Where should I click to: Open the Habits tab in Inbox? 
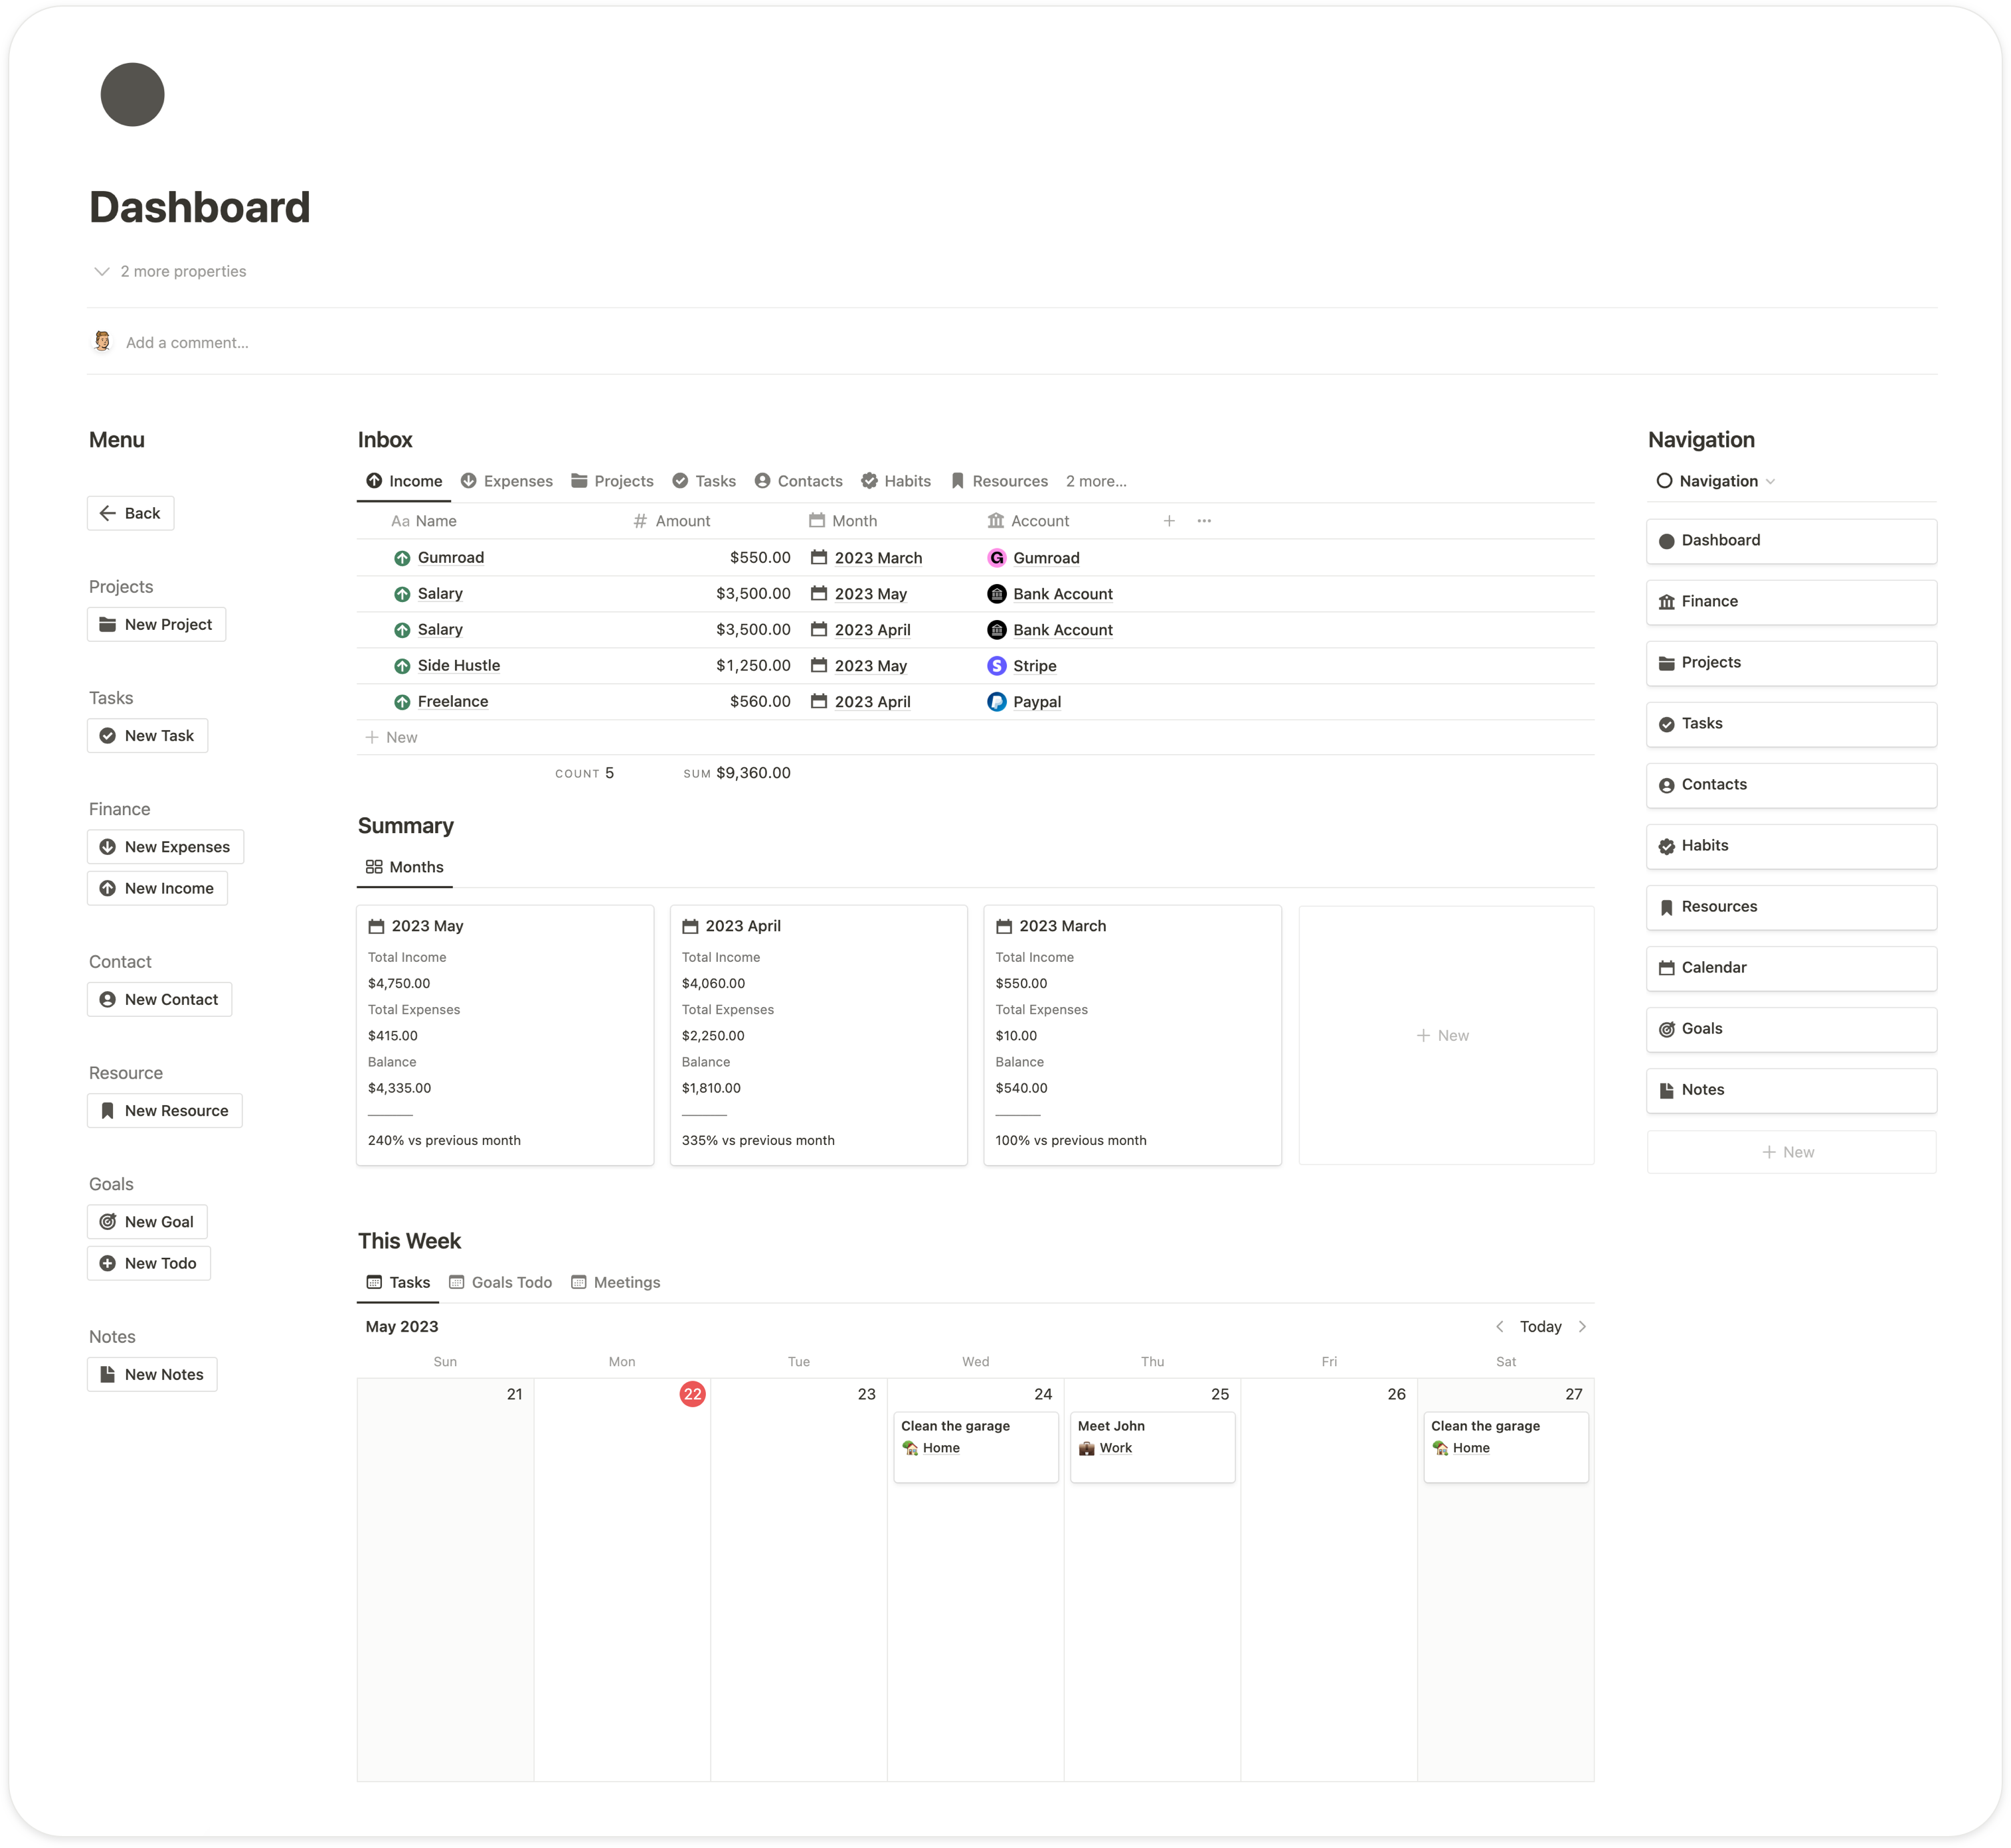tap(897, 481)
